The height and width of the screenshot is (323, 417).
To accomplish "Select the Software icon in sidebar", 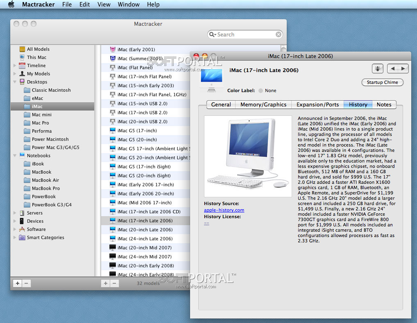I will [22, 229].
